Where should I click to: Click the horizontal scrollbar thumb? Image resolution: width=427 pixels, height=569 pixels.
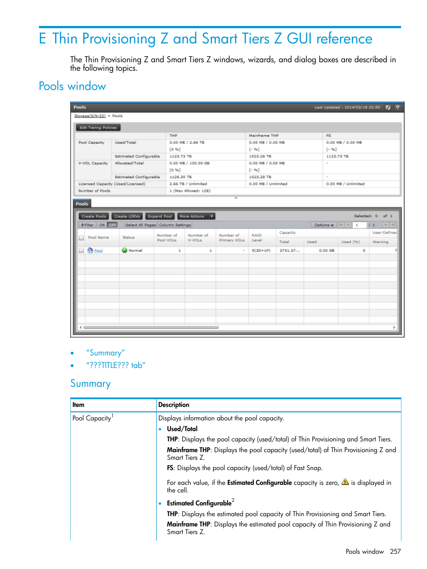click(x=151, y=327)
